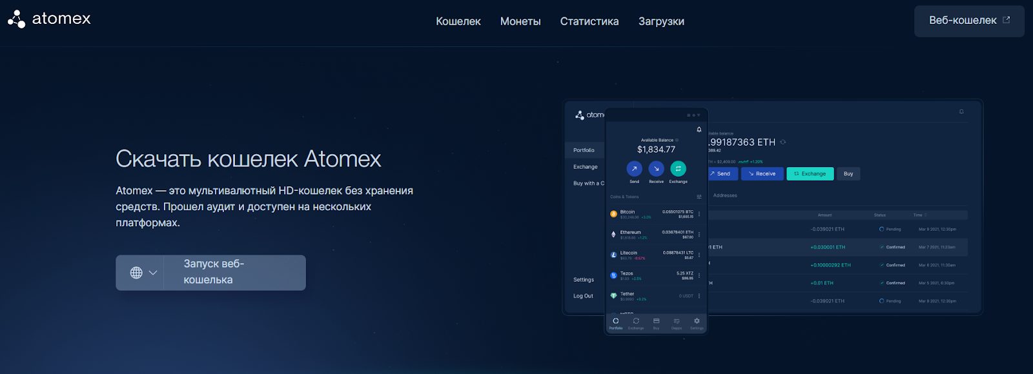Click the Confirmed checkmark on the Mar 7 row
This screenshot has width=1033, height=374.
coord(882,247)
